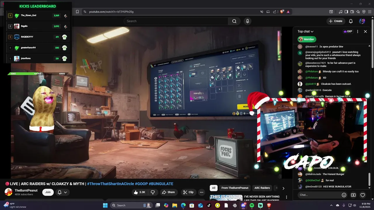Click the Join membership button
The height and width of the screenshot is (210, 374).
click(x=48, y=192)
